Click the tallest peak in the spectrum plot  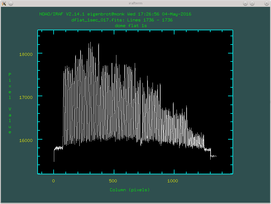point(90,43)
